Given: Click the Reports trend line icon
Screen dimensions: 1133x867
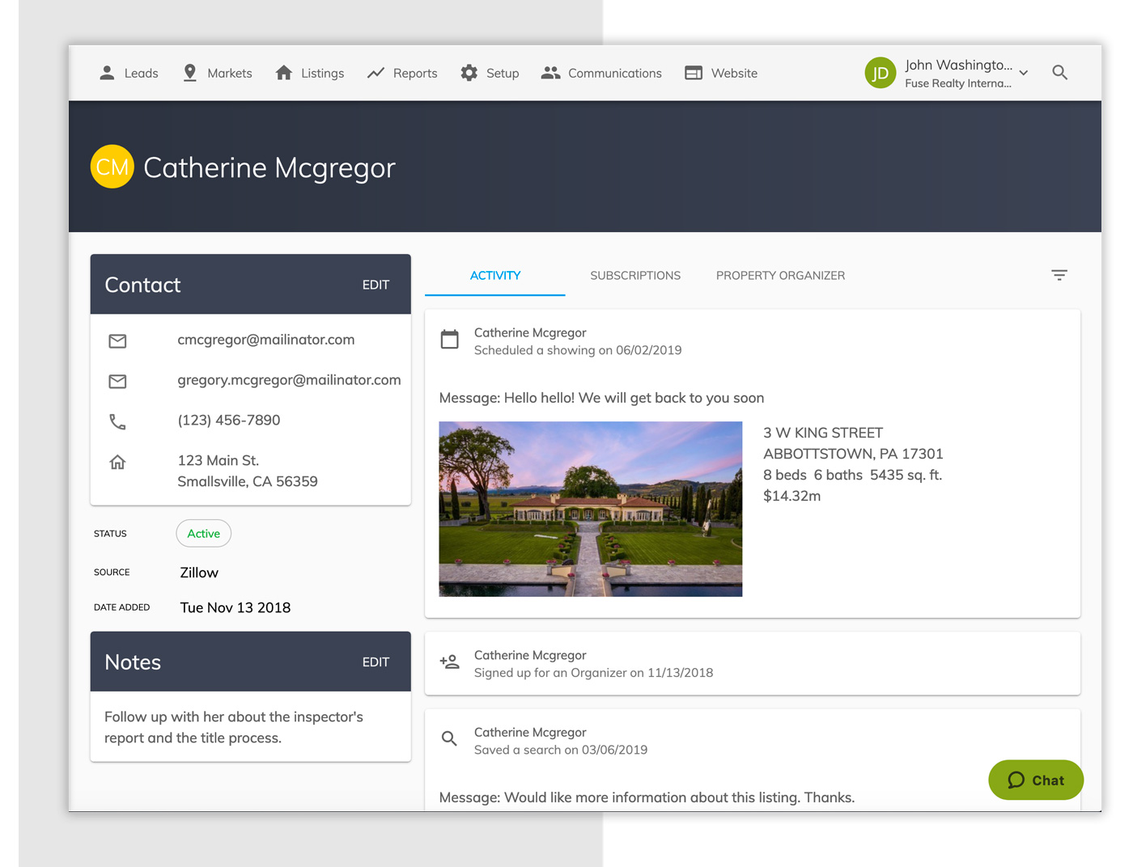Looking at the screenshot, I should pyautogui.click(x=376, y=73).
